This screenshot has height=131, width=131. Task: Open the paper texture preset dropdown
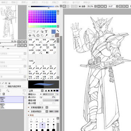coord(47,111)
